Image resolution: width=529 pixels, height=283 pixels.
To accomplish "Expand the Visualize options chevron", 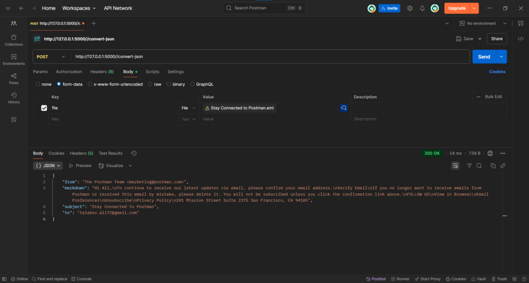I will click(130, 165).
